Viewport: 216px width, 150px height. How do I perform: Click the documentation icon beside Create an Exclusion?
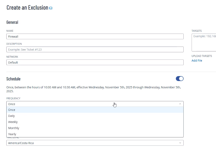tap(51, 8)
